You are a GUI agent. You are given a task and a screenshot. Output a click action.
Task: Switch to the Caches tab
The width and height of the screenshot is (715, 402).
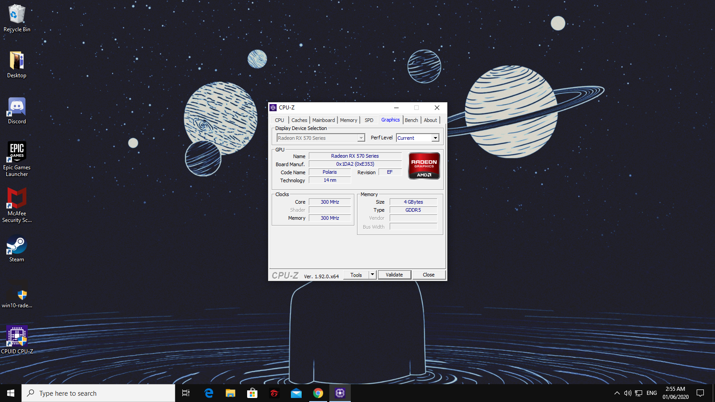299,120
